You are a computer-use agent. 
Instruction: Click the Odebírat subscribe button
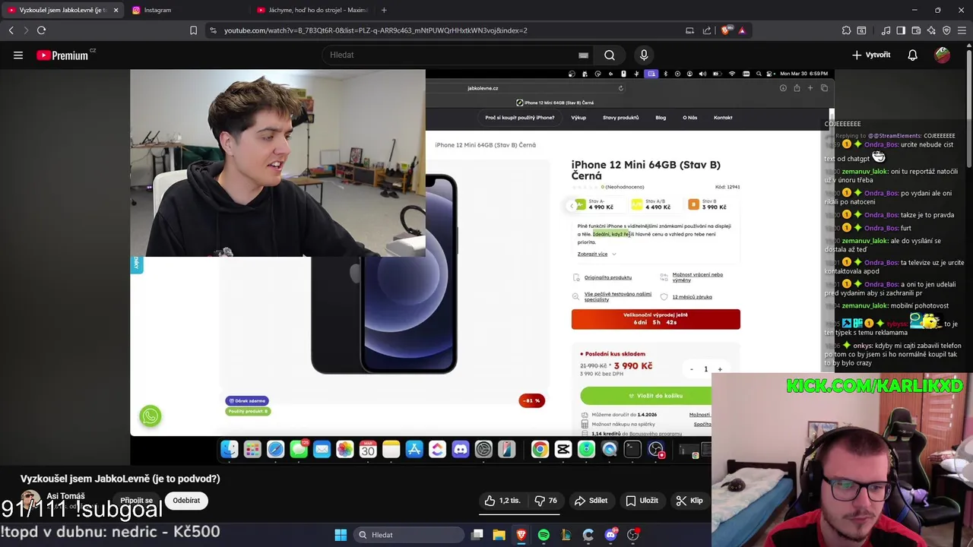pyautogui.click(x=186, y=501)
